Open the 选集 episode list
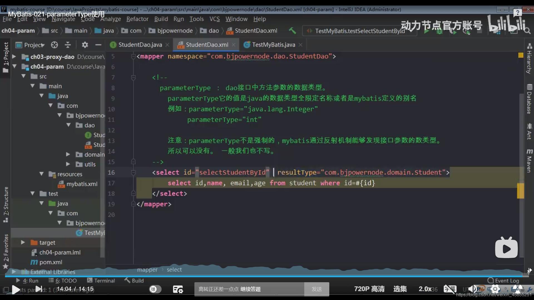The height and width of the screenshot is (300, 534). click(400, 289)
